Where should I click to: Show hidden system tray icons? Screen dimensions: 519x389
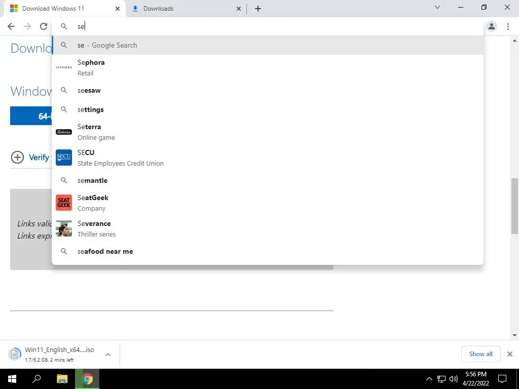tap(429, 379)
